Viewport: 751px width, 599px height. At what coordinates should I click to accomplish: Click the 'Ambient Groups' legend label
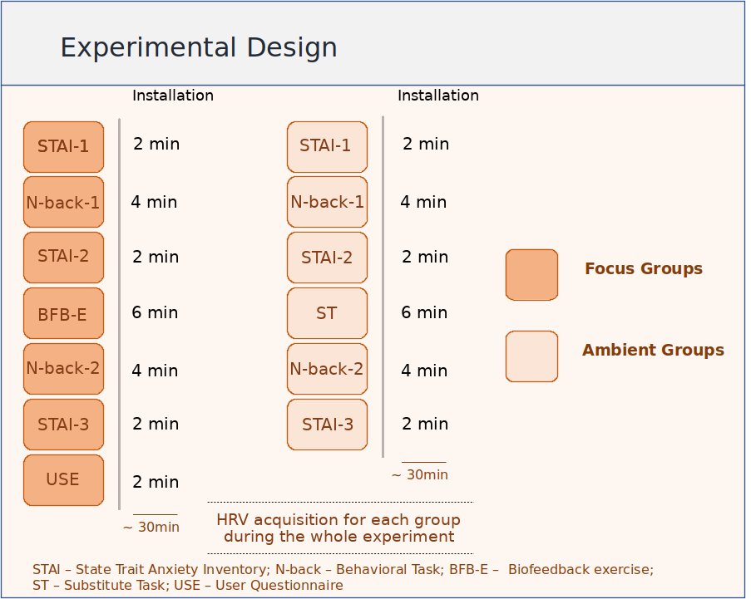[x=654, y=351]
